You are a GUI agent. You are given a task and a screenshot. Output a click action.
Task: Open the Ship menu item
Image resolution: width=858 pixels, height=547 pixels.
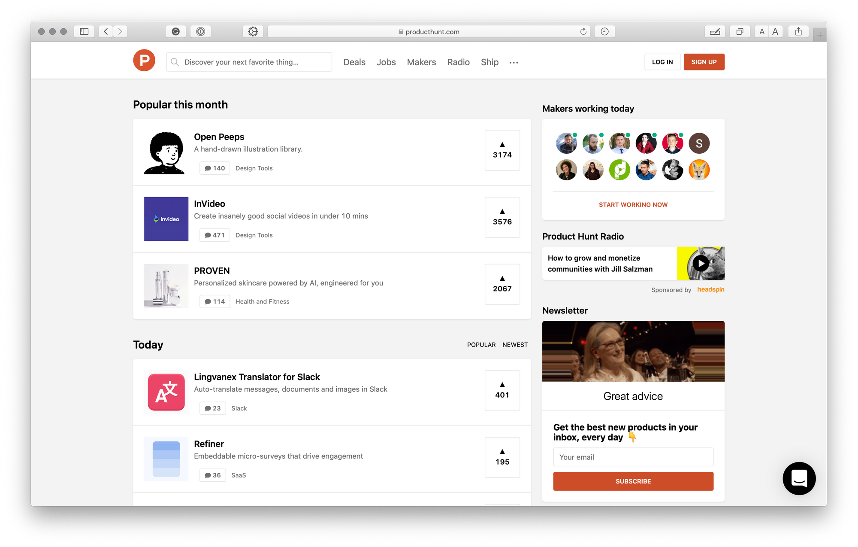489,62
